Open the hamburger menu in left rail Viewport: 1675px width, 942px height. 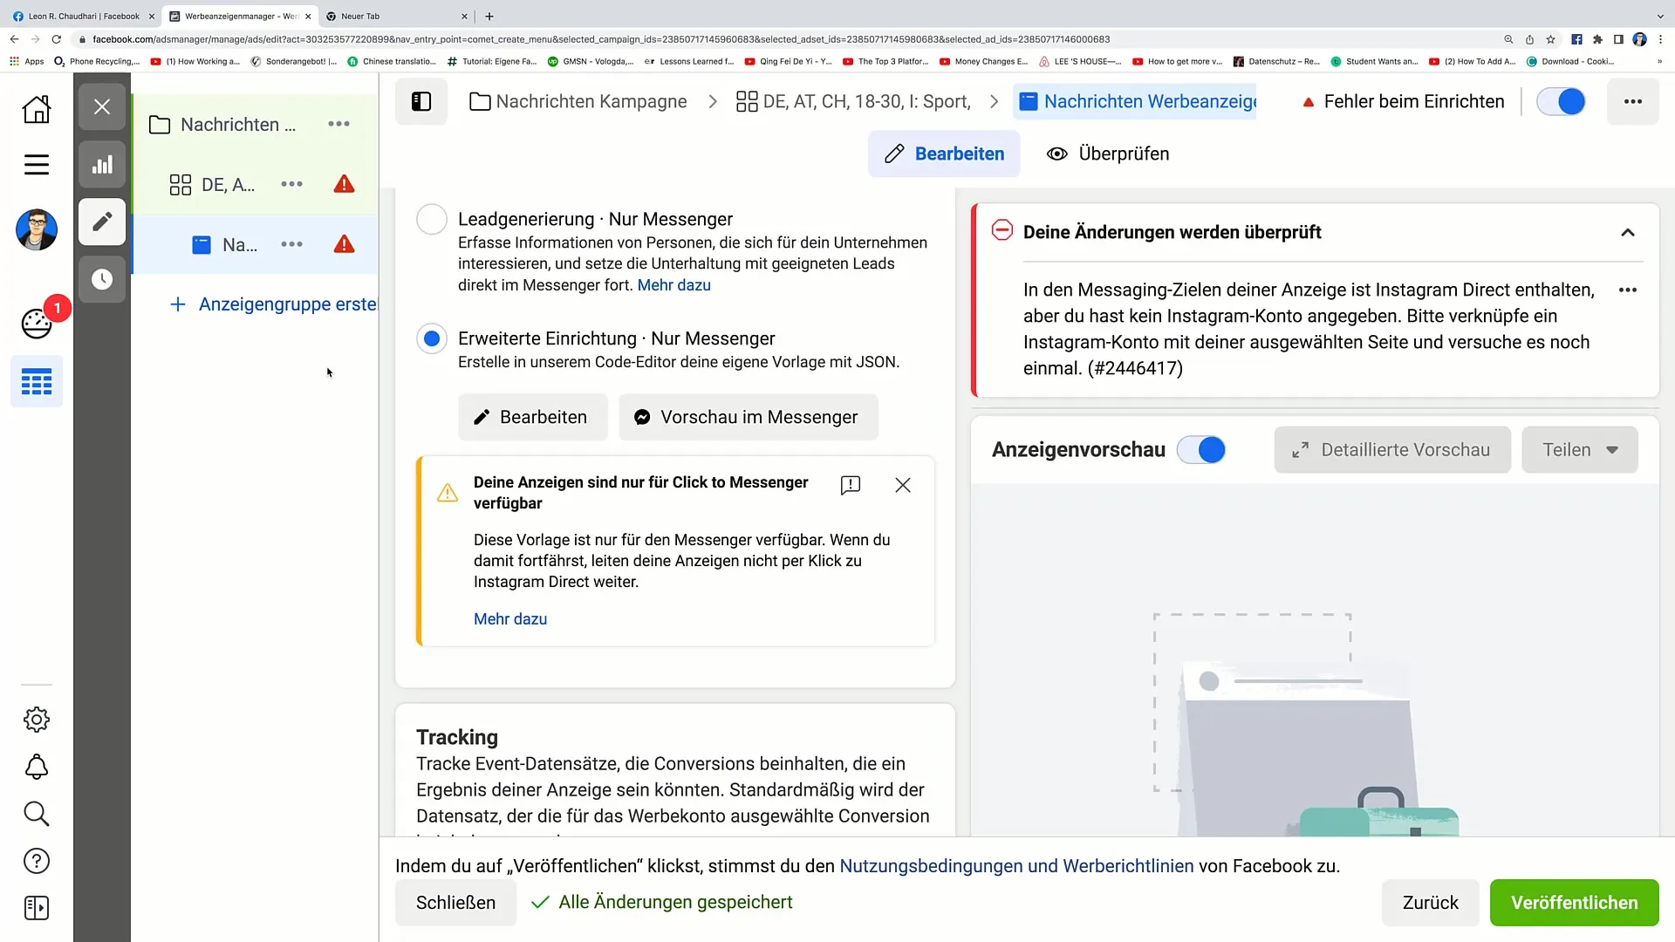pyautogui.click(x=37, y=165)
